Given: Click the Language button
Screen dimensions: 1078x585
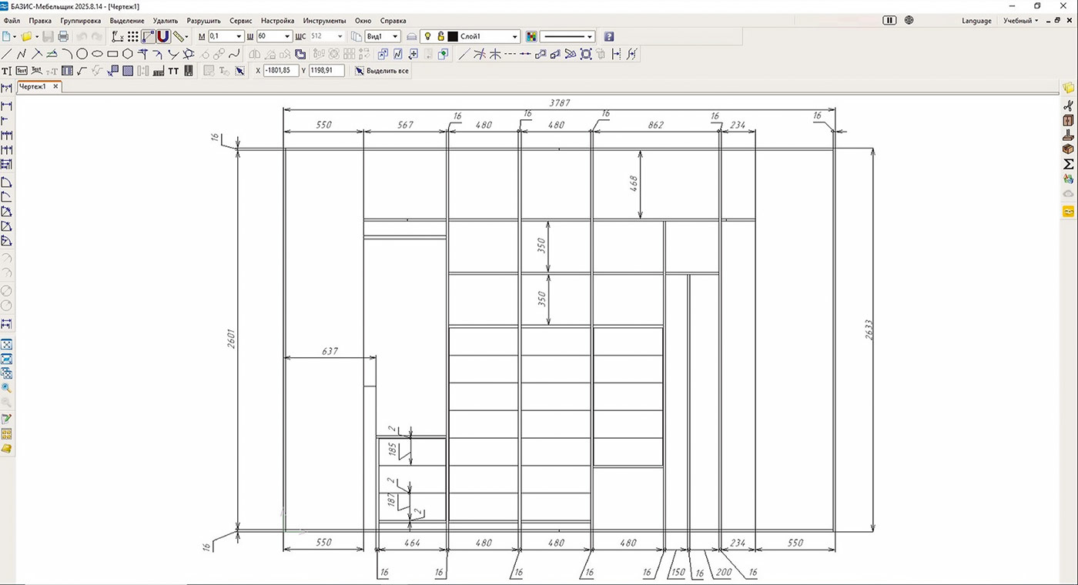Looking at the screenshot, I should [x=976, y=21].
